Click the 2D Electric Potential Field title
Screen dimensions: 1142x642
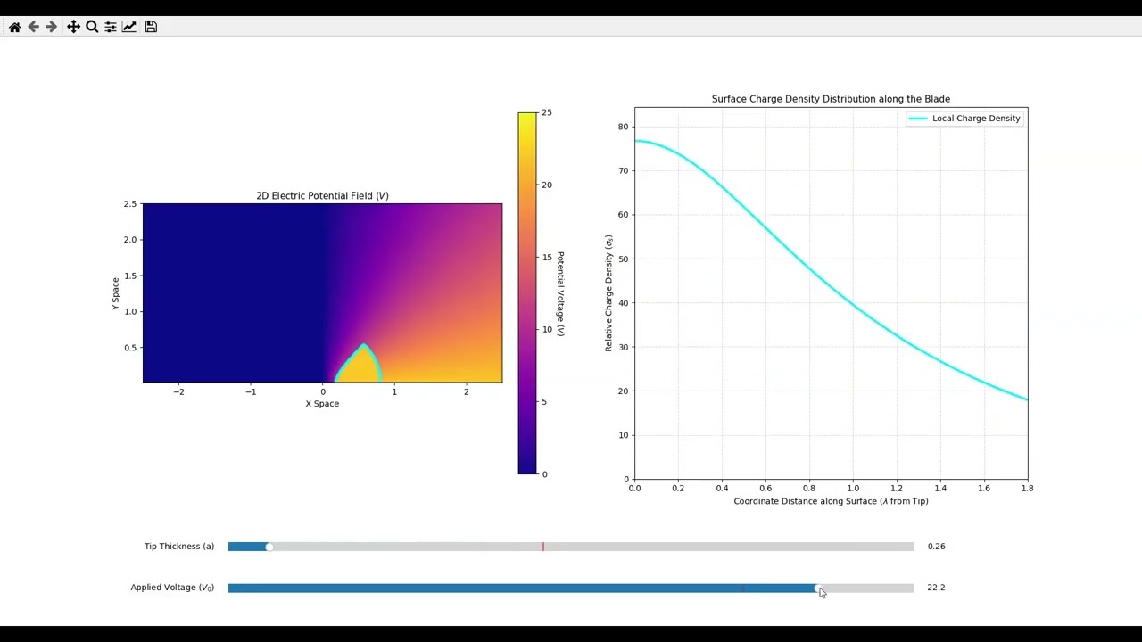coord(322,195)
